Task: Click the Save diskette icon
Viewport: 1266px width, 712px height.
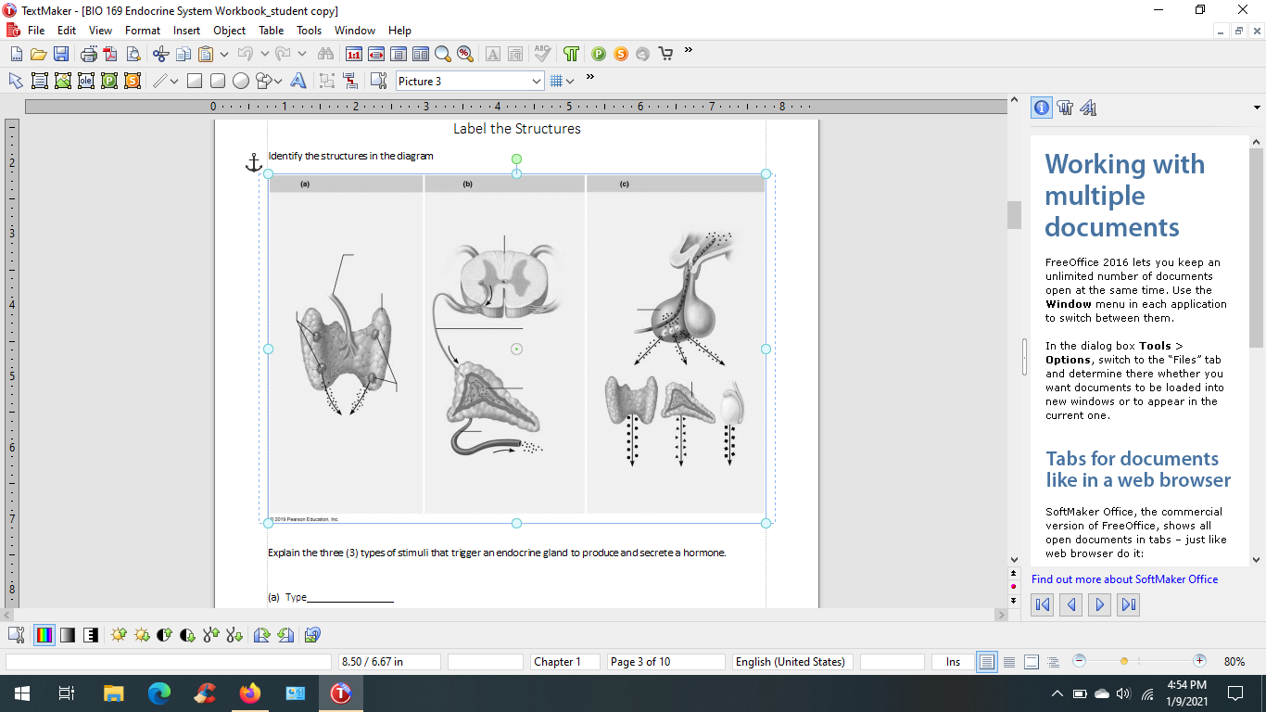Action: tap(60, 54)
